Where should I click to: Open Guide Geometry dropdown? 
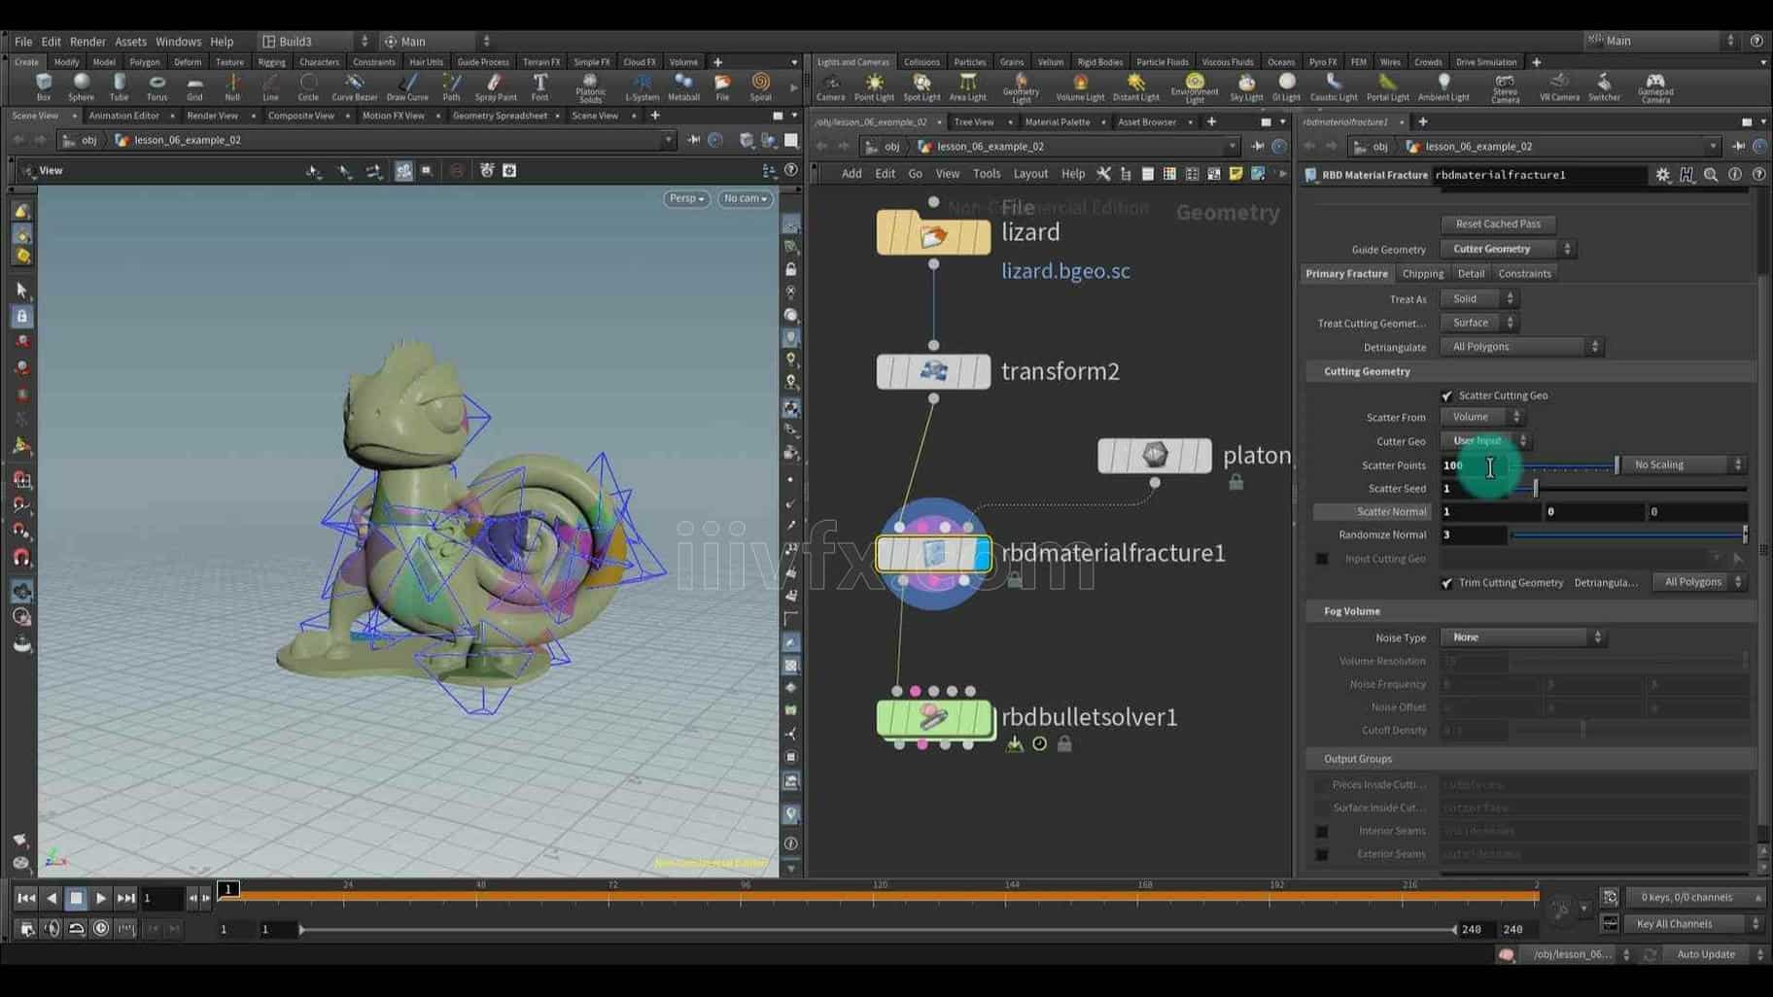[1508, 250]
